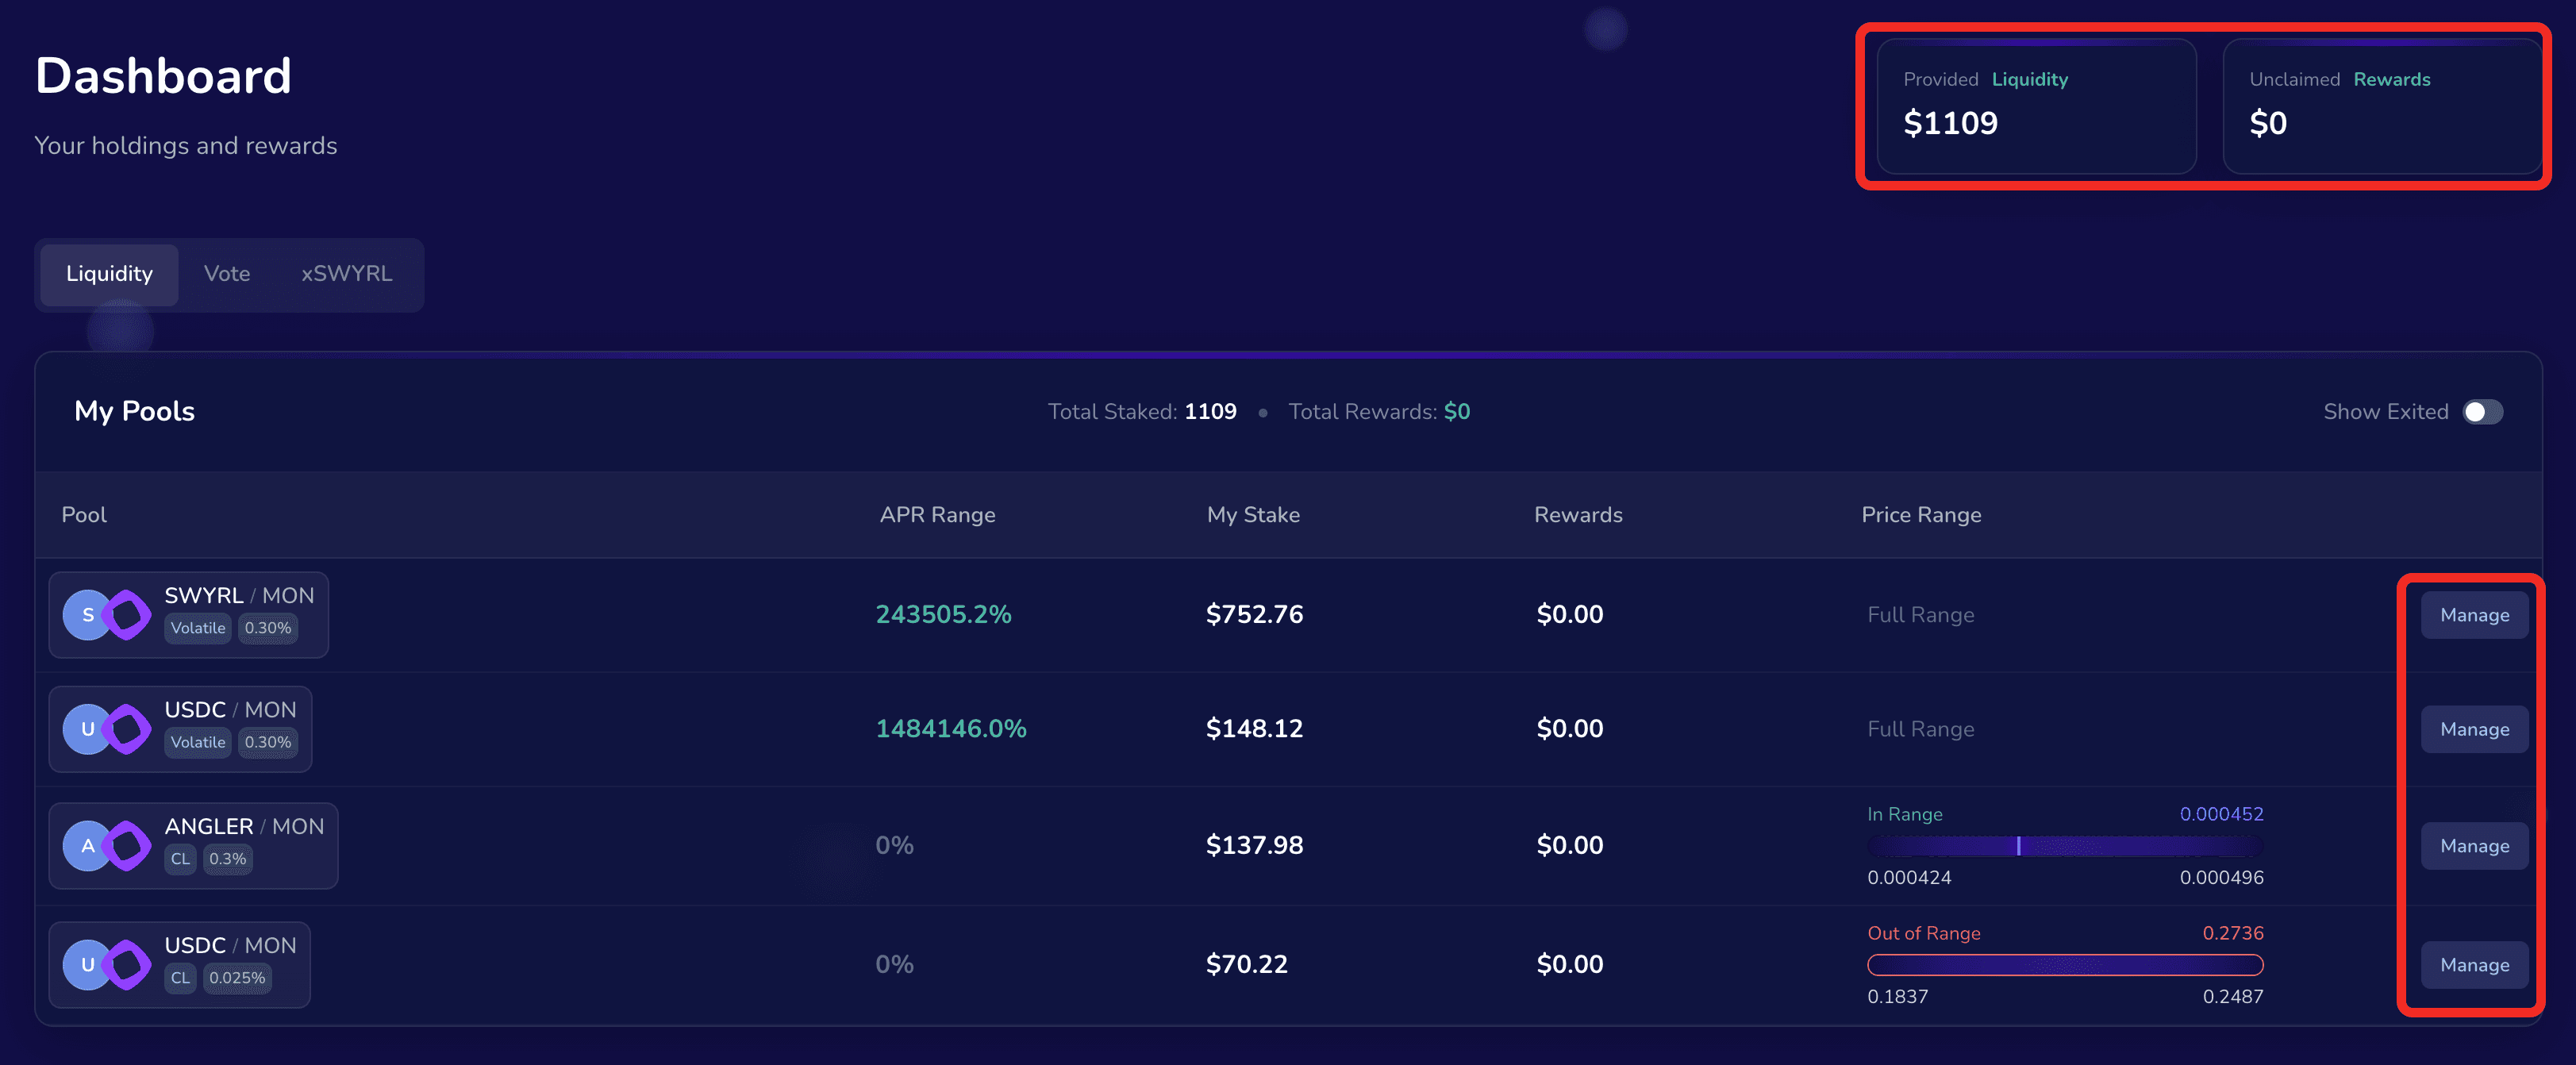Click the Out of Range price bar
Screen dimensions: 2576x1065
click(2064, 965)
